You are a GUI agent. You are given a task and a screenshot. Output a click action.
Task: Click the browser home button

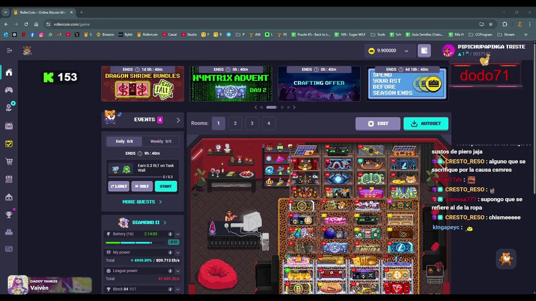36,24
